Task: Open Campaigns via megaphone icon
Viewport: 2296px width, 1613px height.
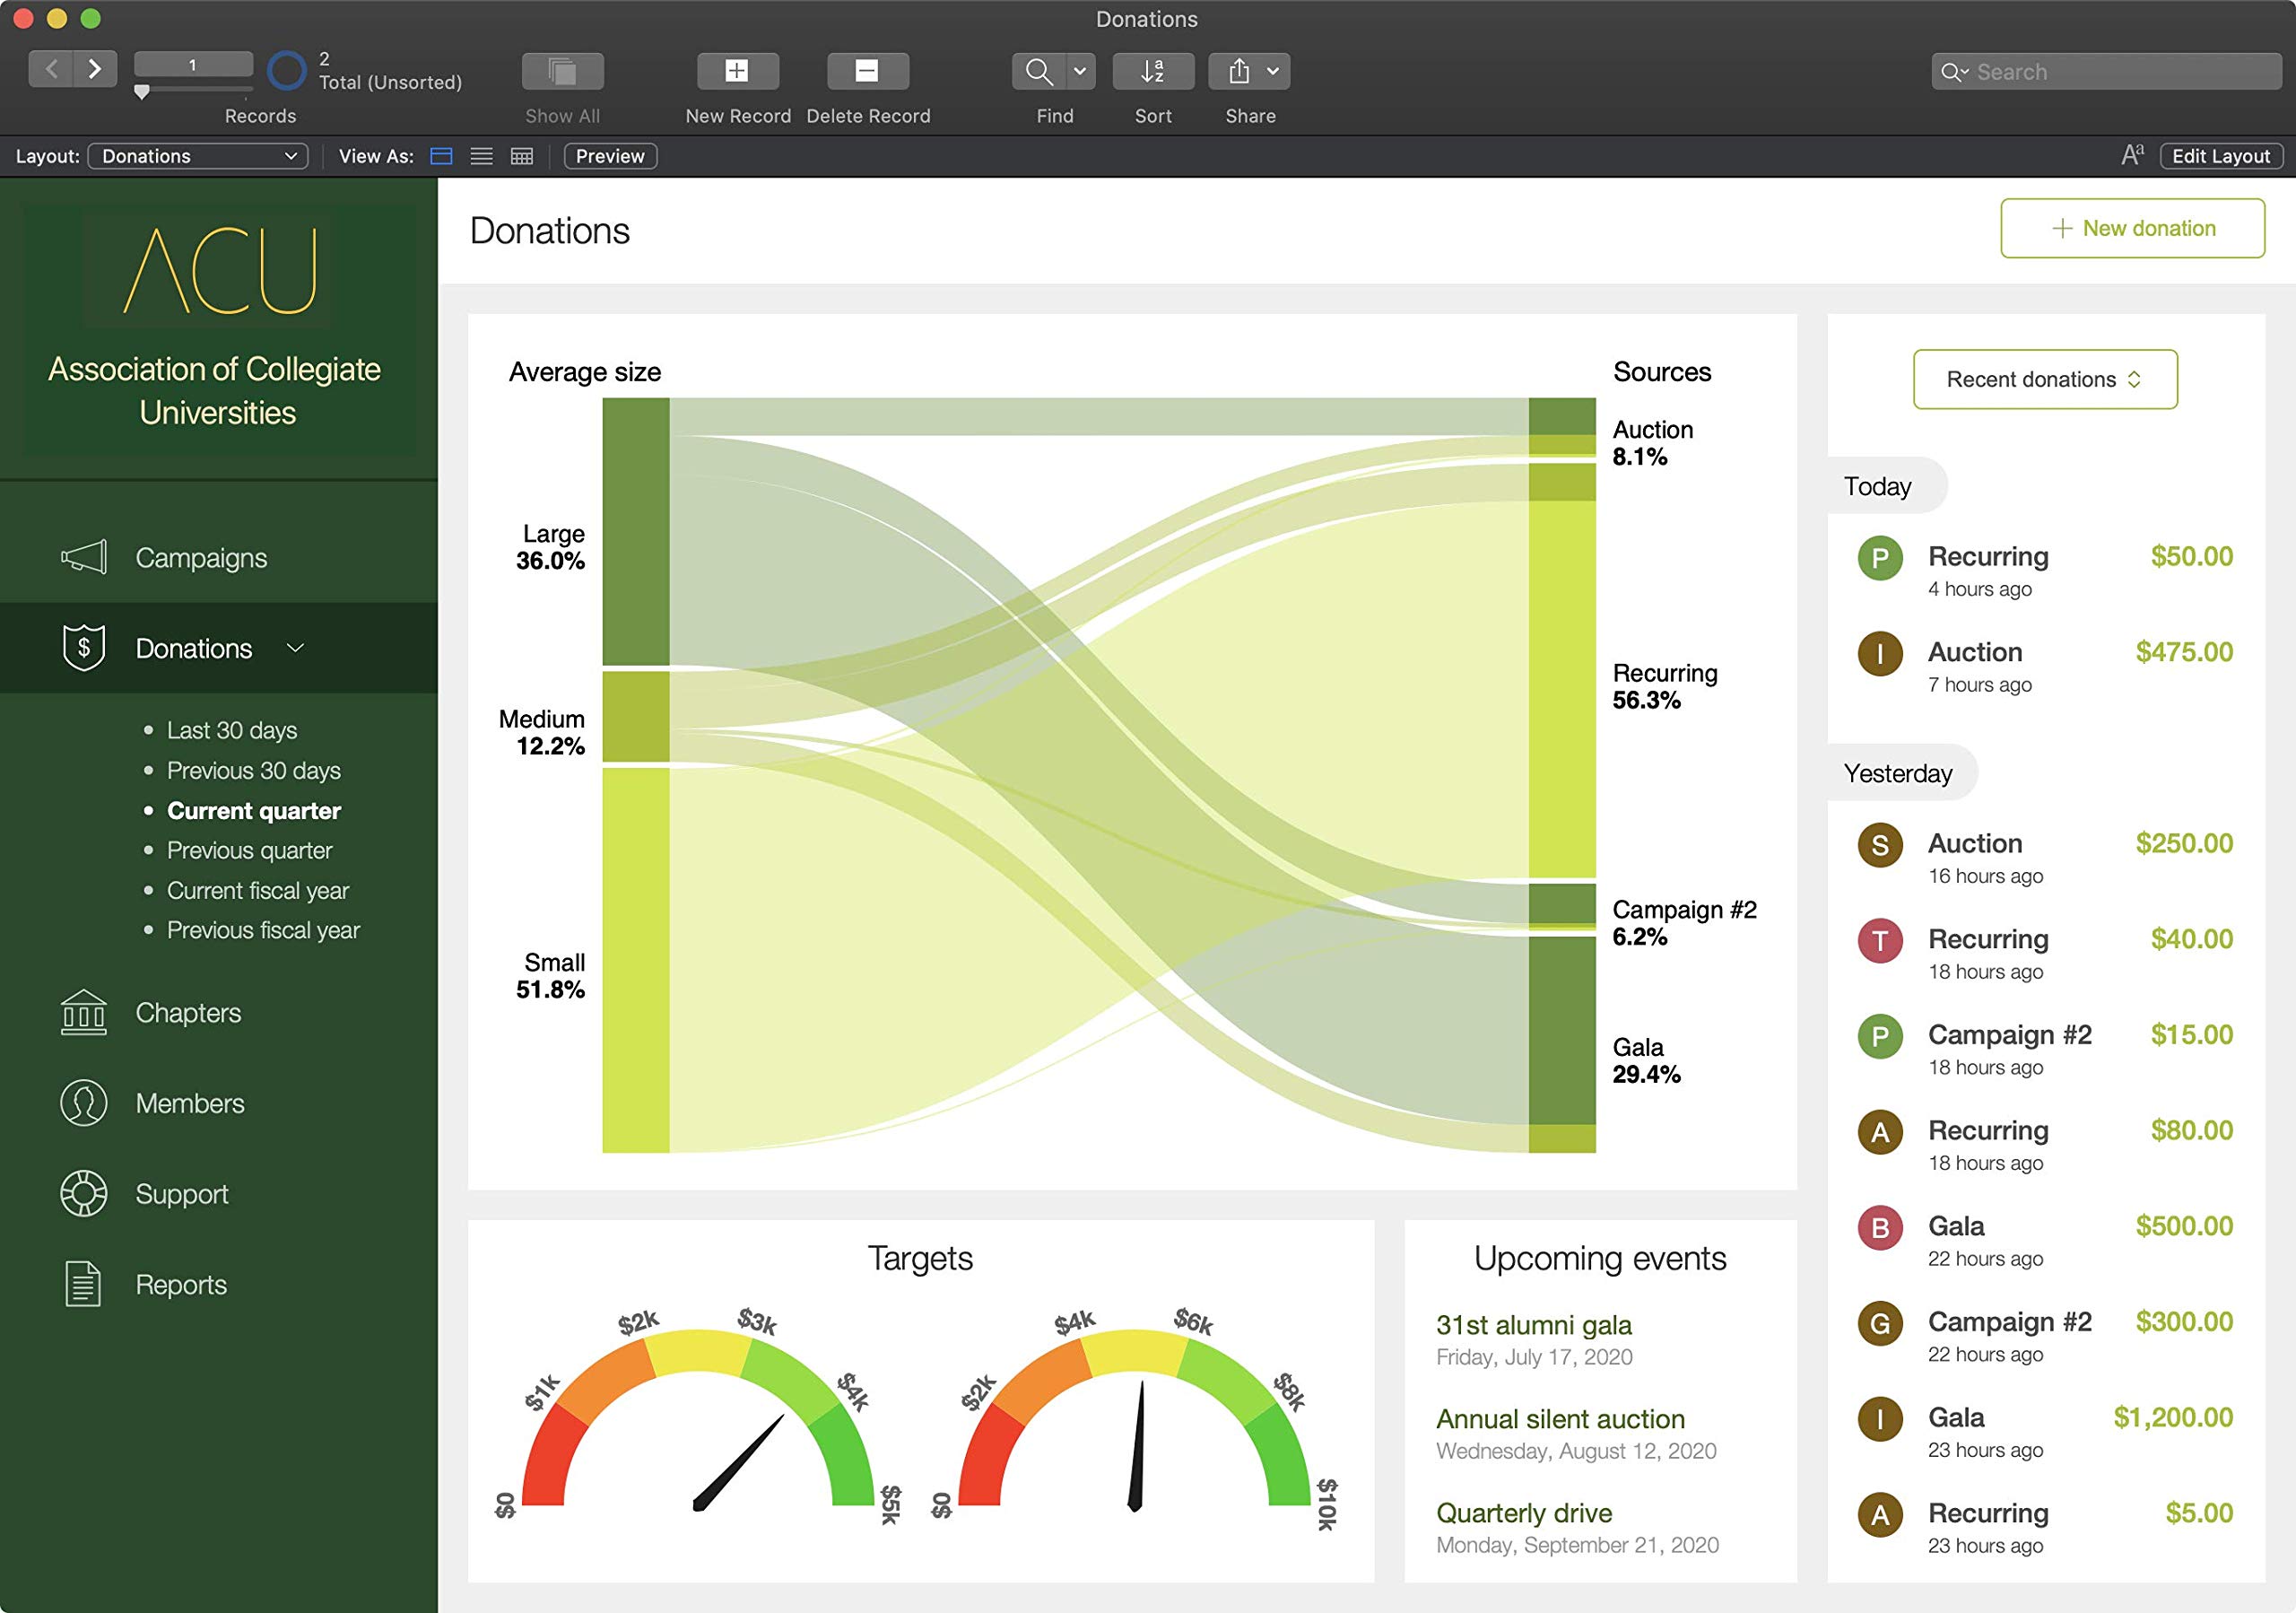Action: tap(84, 557)
